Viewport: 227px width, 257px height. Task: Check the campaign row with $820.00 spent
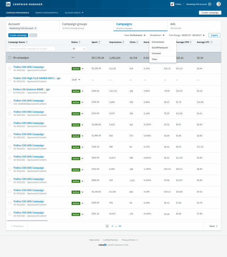(10, 158)
